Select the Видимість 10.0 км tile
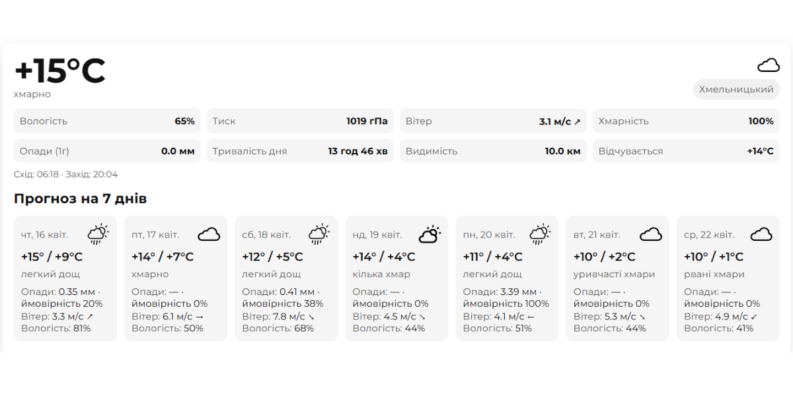The image size is (793, 396). [493, 151]
